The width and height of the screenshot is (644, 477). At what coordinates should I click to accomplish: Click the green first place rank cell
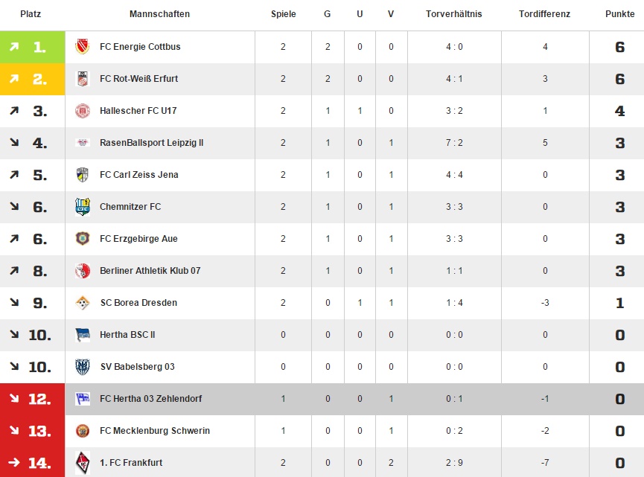[33, 47]
